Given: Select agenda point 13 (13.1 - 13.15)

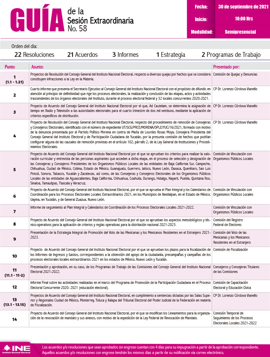Looking at the screenshot, I should click(14, 302).
